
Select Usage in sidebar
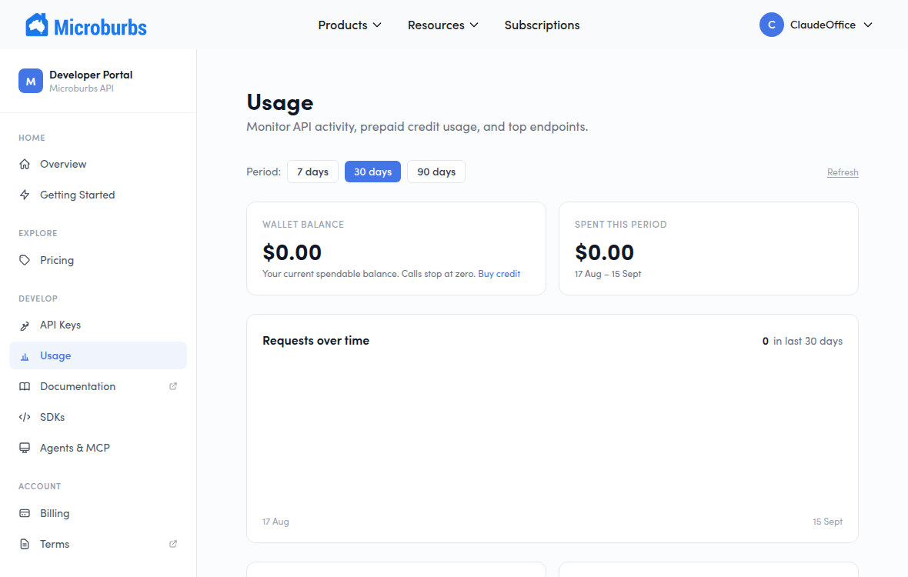tap(98, 355)
